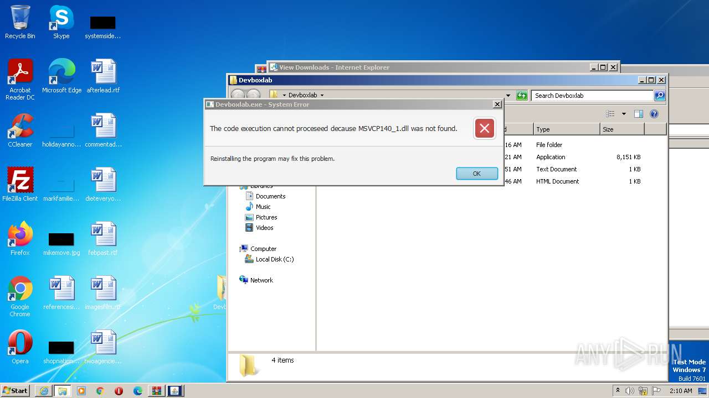Close the Devboxlab.exe System Error dialog

[497, 104]
